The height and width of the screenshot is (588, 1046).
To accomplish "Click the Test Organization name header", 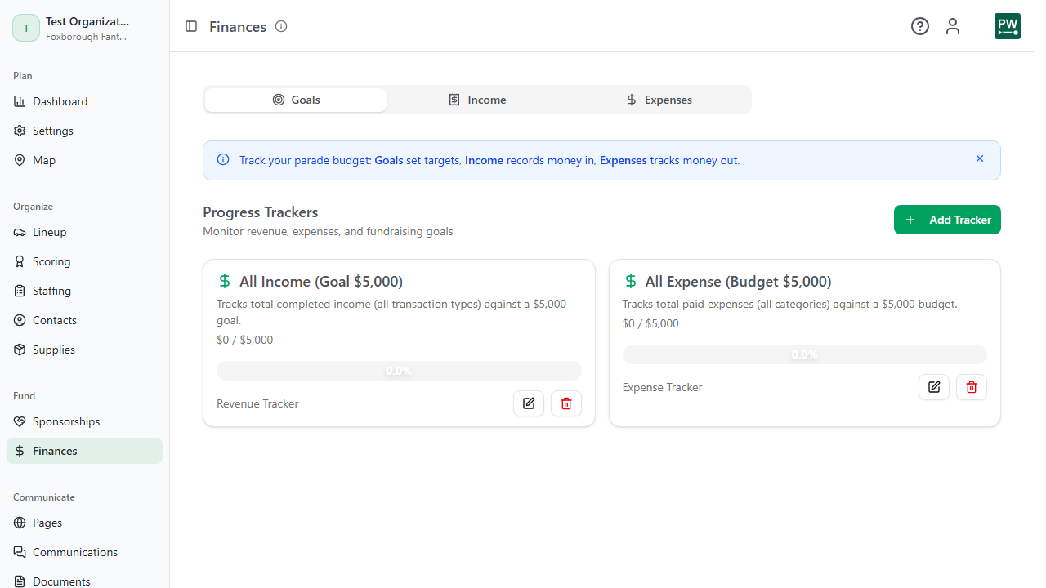I will (87, 21).
